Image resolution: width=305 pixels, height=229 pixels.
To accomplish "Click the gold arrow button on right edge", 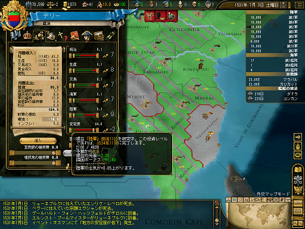I will [298, 137].
